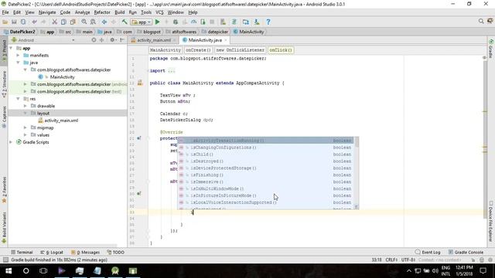Open the Navigate menu

click(47, 12)
